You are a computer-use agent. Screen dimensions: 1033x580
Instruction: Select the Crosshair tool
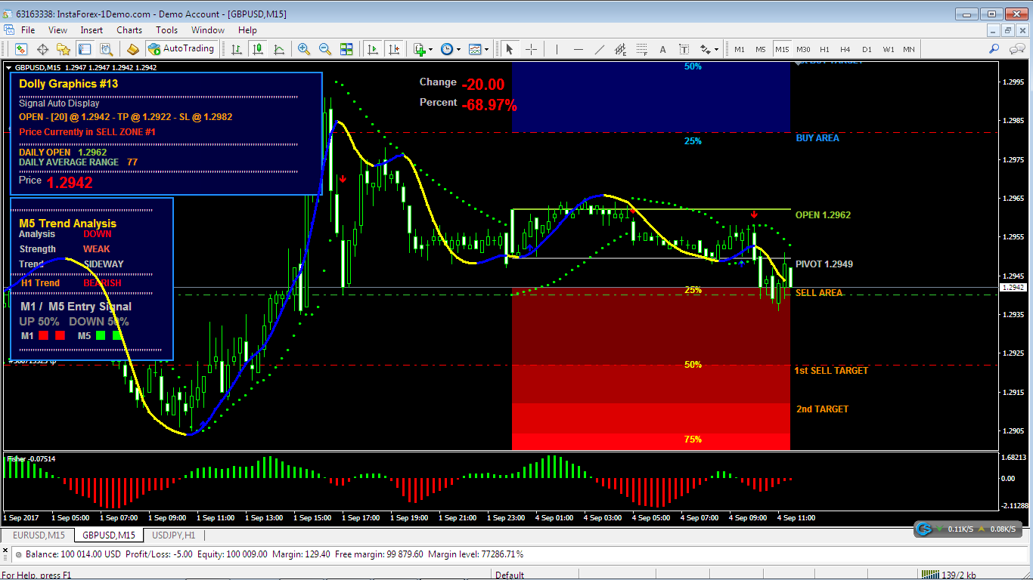(532, 49)
